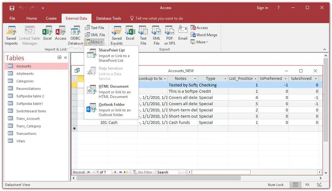Select the Switchboard Items table
This screenshot has height=191, width=332.
[37, 111]
